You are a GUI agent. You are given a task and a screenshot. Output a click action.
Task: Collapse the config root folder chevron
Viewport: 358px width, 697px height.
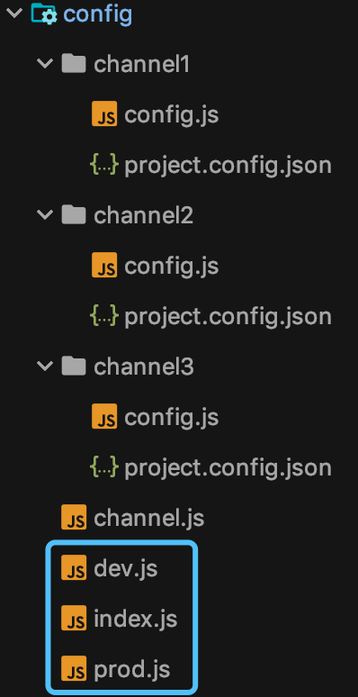click(x=14, y=14)
